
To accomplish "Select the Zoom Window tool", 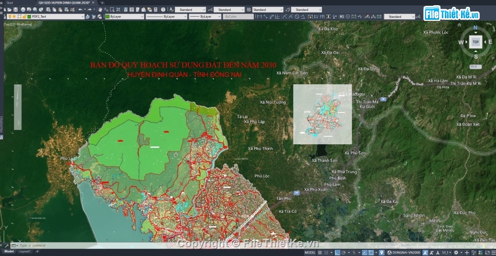I will tap(112, 10).
